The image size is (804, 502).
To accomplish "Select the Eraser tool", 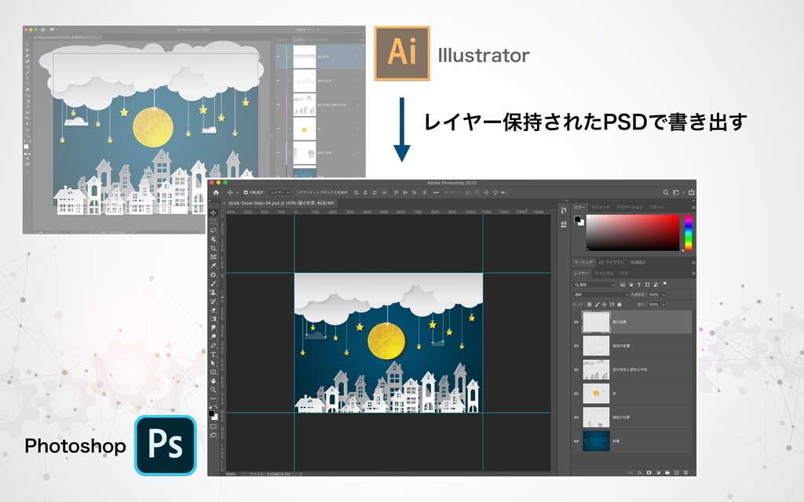I will [x=214, y=310].
